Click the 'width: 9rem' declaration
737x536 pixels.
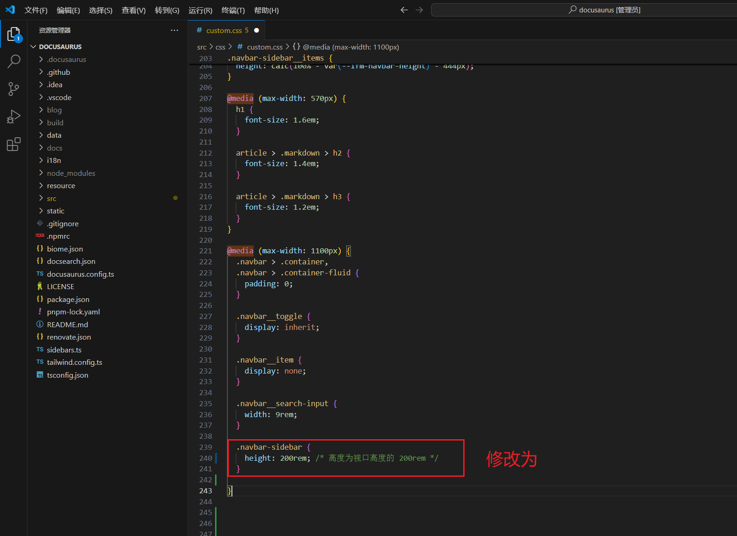[x=271, y=414]
